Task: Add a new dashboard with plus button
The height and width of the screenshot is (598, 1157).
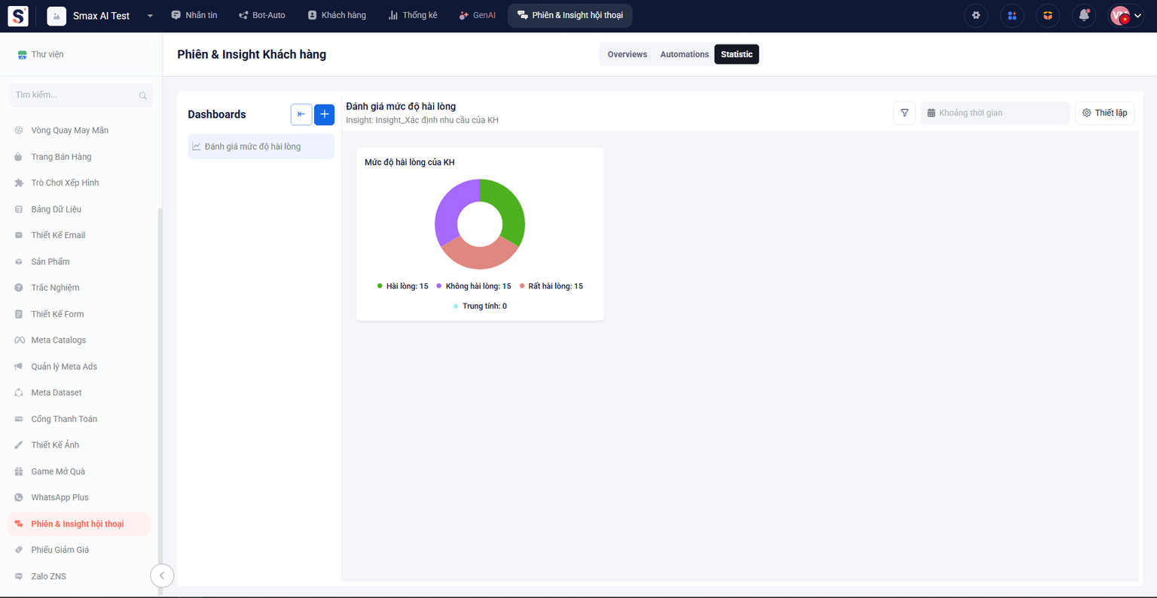Action: (x=324, y=114)
